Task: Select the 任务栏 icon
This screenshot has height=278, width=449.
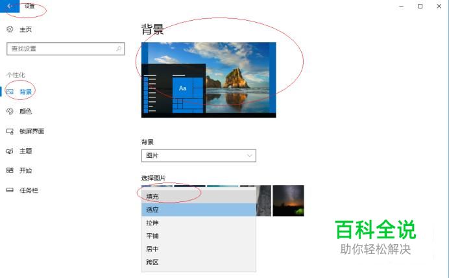Action: (x=10, y=190)
